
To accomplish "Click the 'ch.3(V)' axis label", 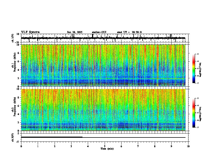I will [13, 137].
